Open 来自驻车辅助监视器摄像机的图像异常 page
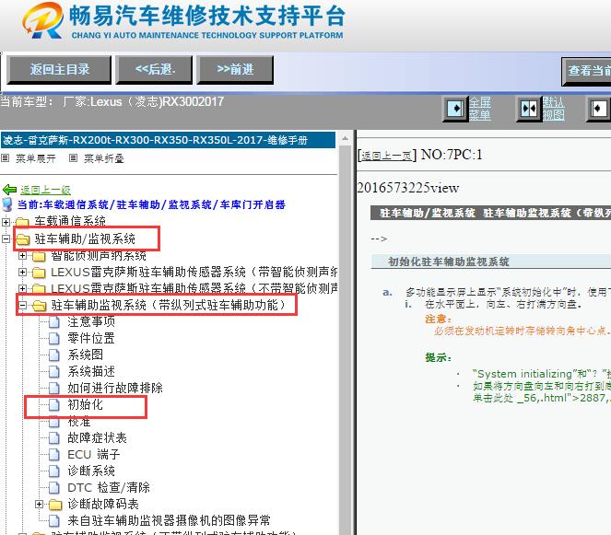The width and height of the screenshot is (611, 535). pos(169,520)
